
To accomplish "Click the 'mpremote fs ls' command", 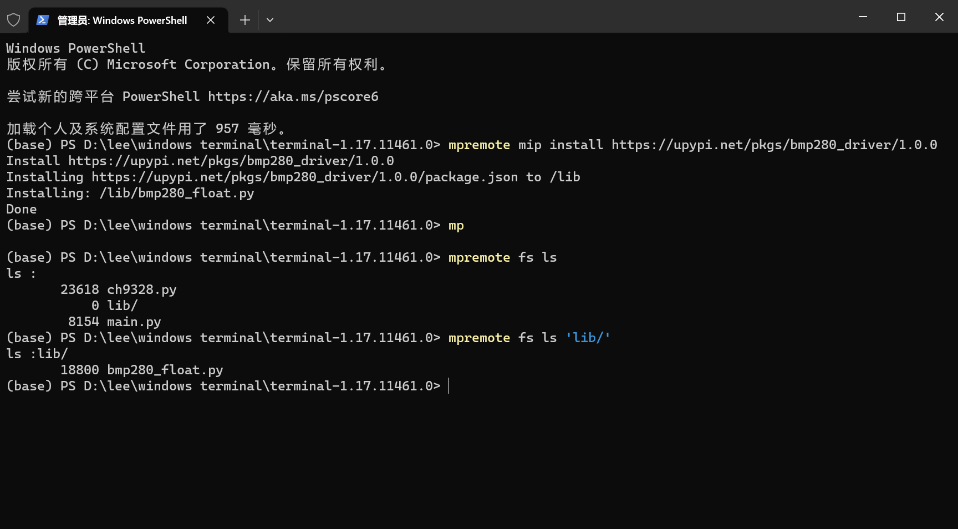I will 503,257.
